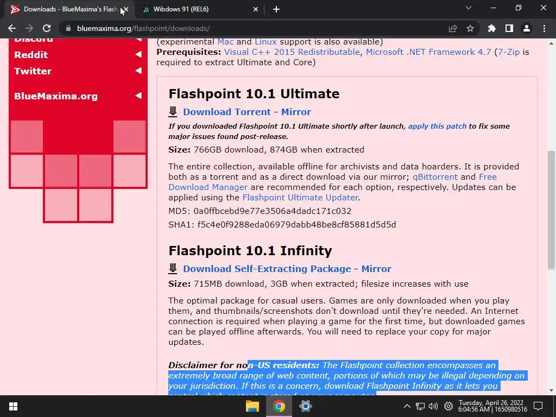
Task: Click the address bar URL
Action: point(143,28)
